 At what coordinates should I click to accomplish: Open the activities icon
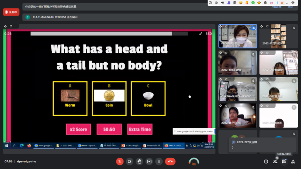point(294,161)
